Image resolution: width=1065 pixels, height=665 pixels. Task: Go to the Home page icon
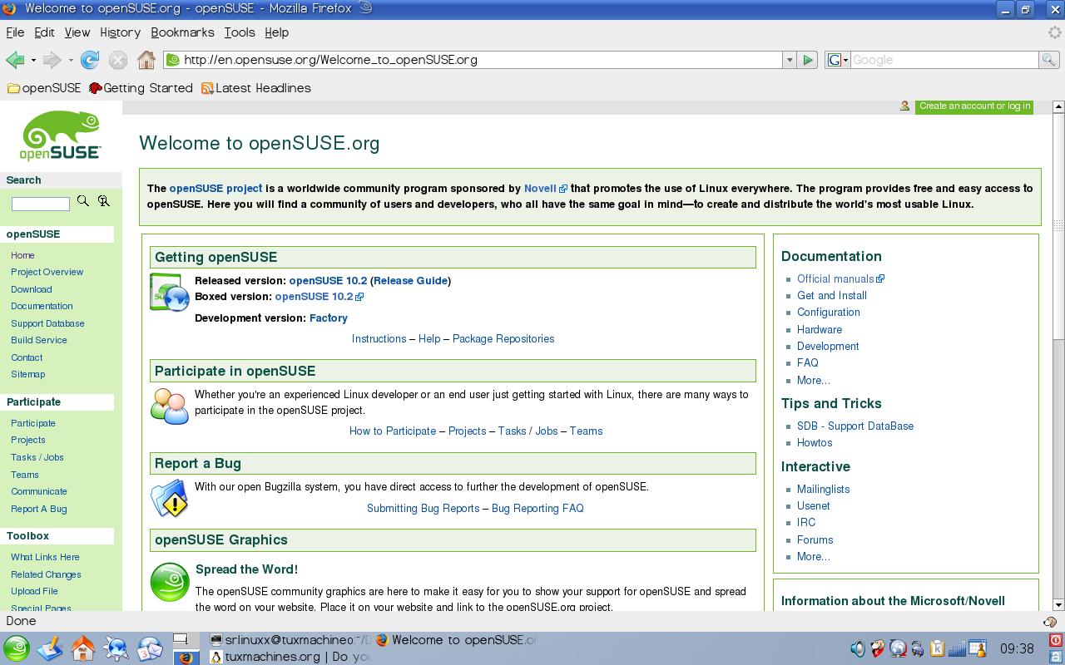tap(146, 60)
